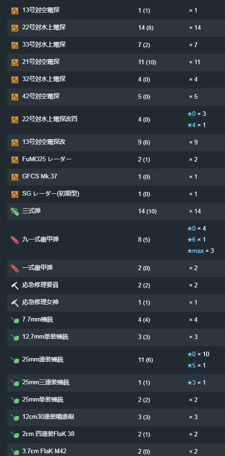225x456 pixels.
Task: Click gun icon beside 12cm30連装噴進砲
Action: click(15, 417)
